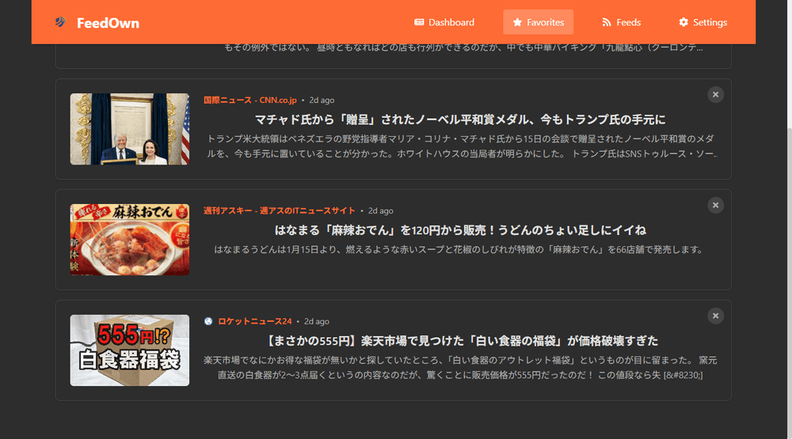Image resolution: width=792 pixels, height=439 pixels.
Task: Switch to the Feeds tab
Action: [x=621, y=22]
